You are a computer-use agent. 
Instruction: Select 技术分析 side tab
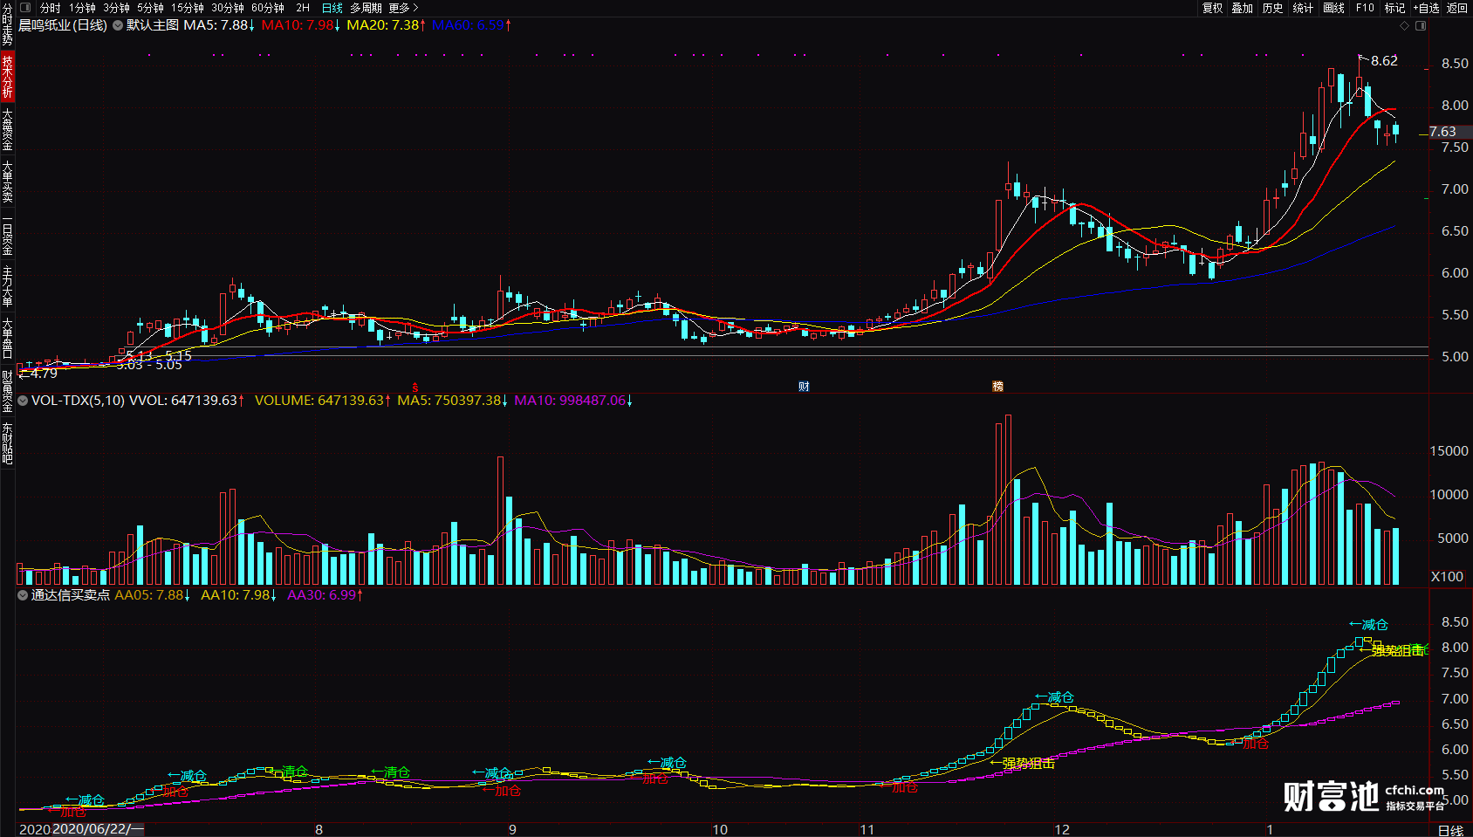[x=7, y=76]
